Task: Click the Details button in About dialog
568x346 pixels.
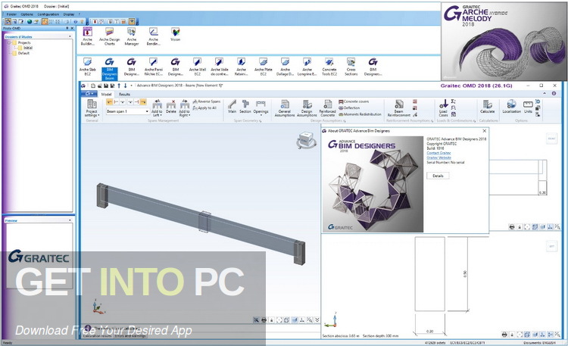Action: [x=438, y=176]
